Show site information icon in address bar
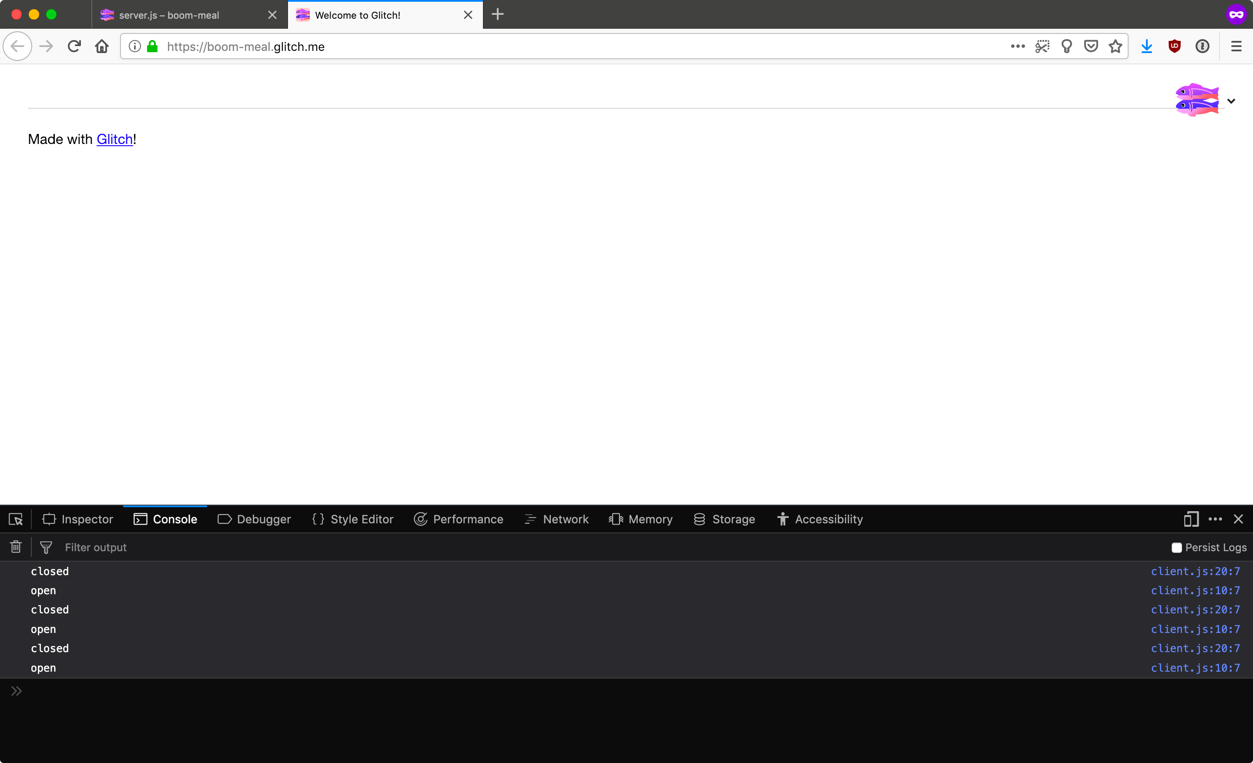This screenshot has width=1253, height=763. (x=135, y=46)
